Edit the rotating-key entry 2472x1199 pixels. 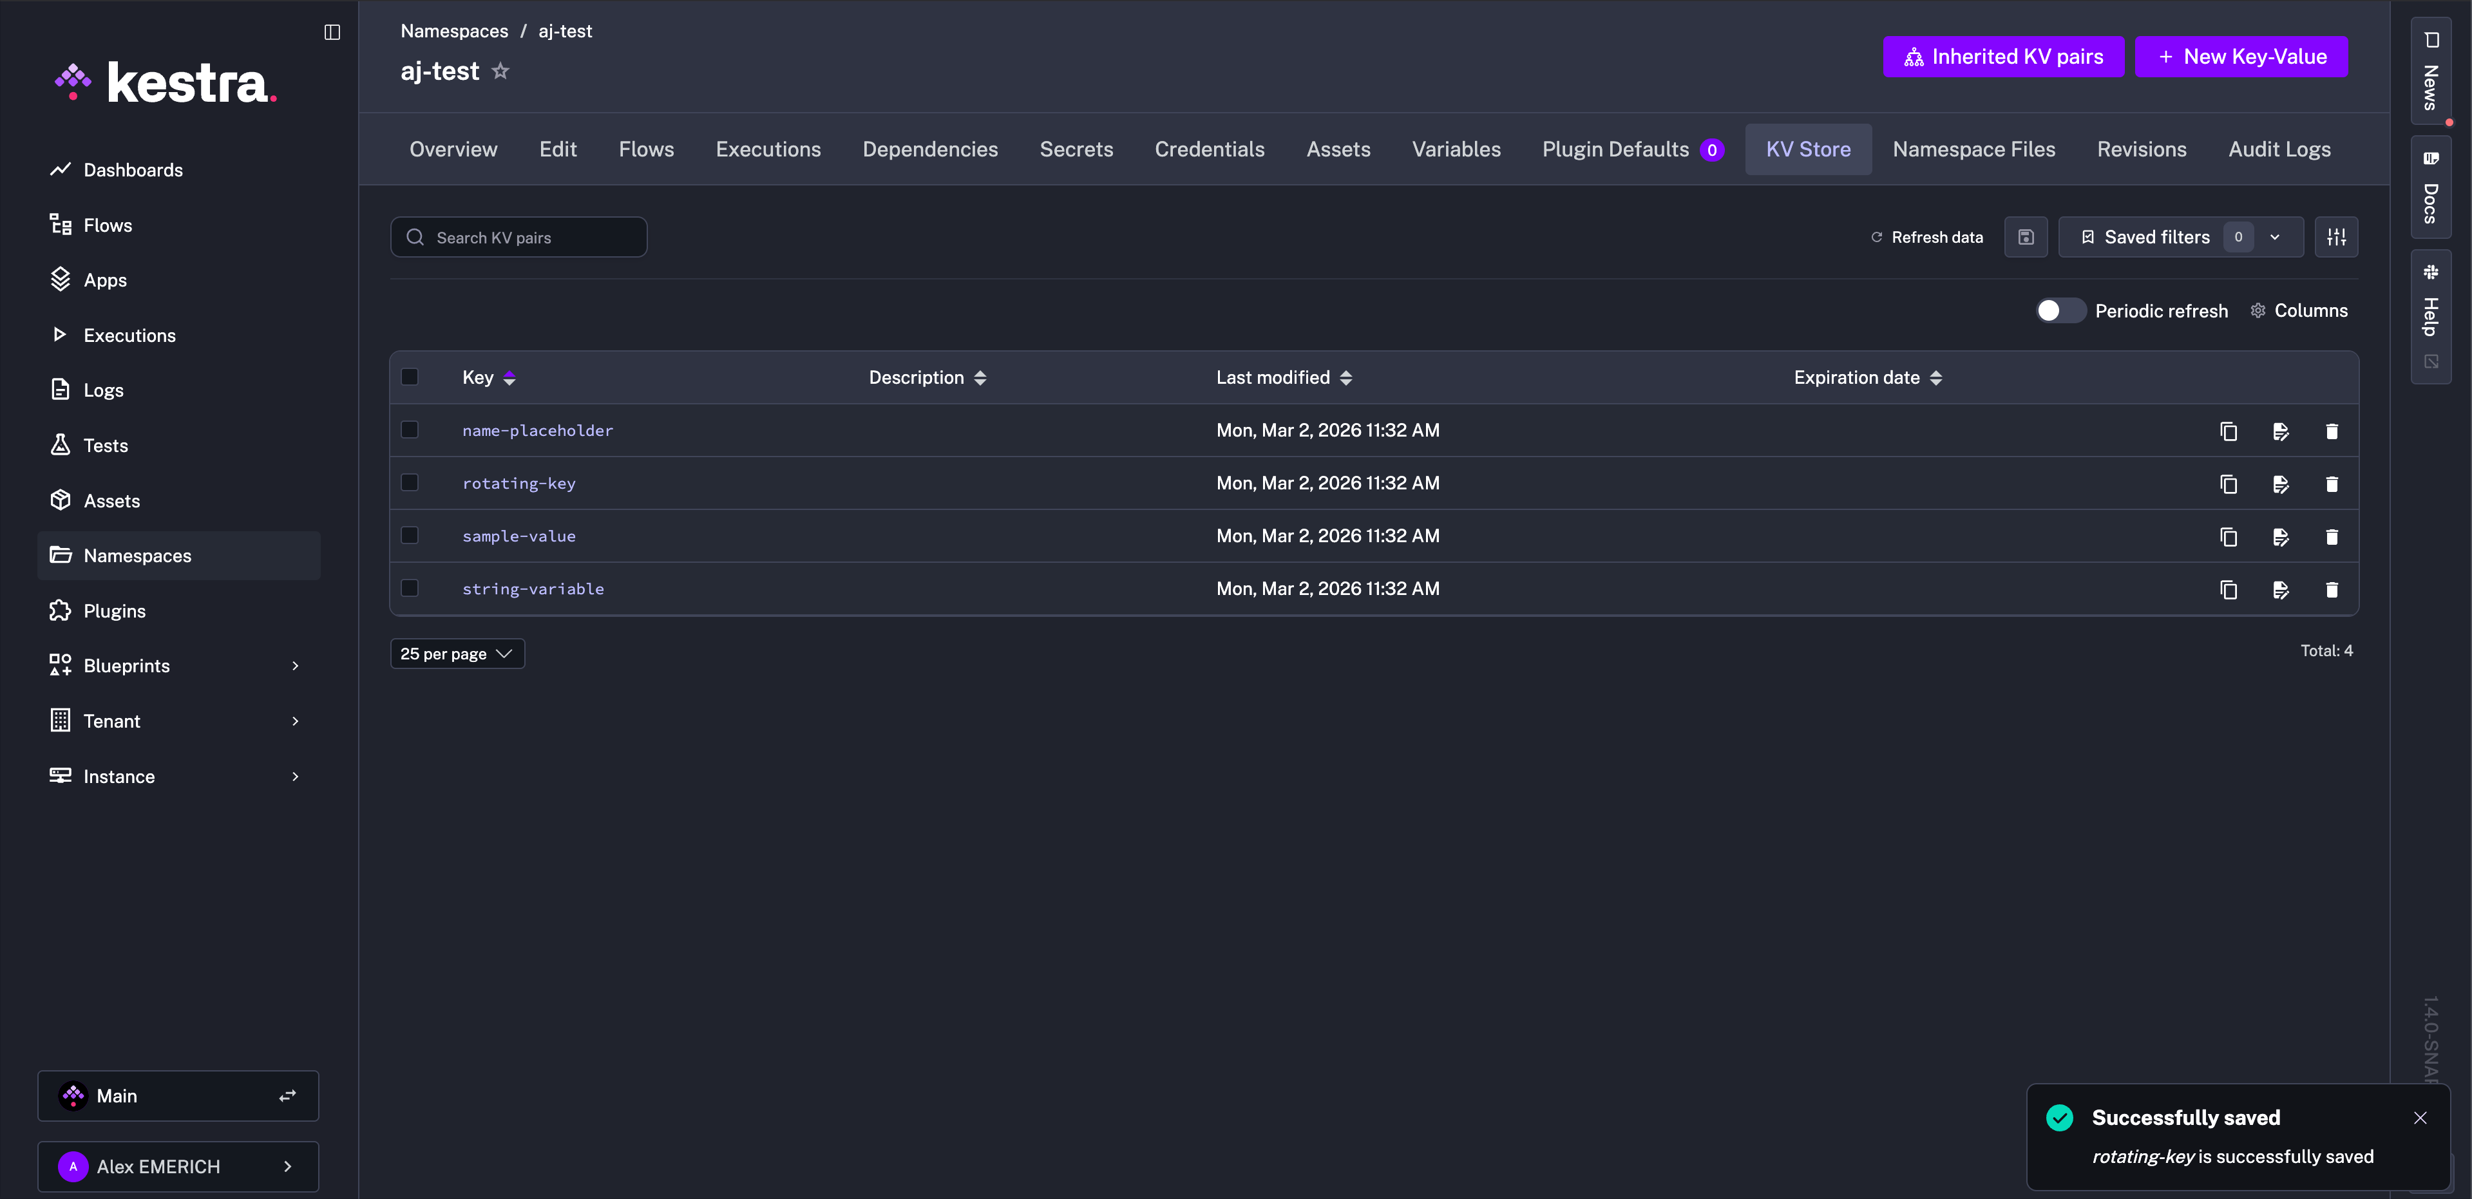click(x=2280, y=484)
